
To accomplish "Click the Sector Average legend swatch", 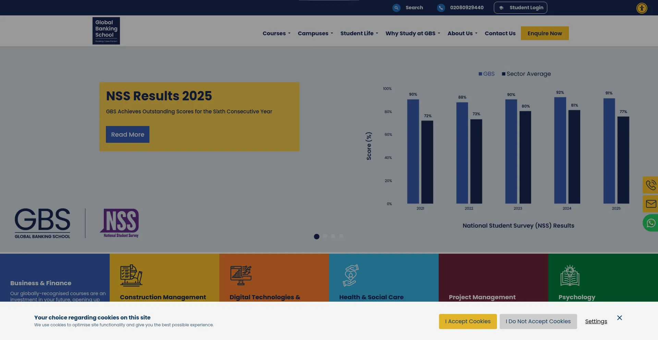I will point(504,74).
